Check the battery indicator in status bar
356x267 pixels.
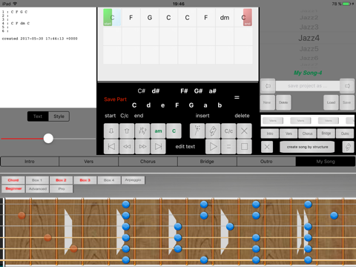pyautogui.click(x=346, y=4)
